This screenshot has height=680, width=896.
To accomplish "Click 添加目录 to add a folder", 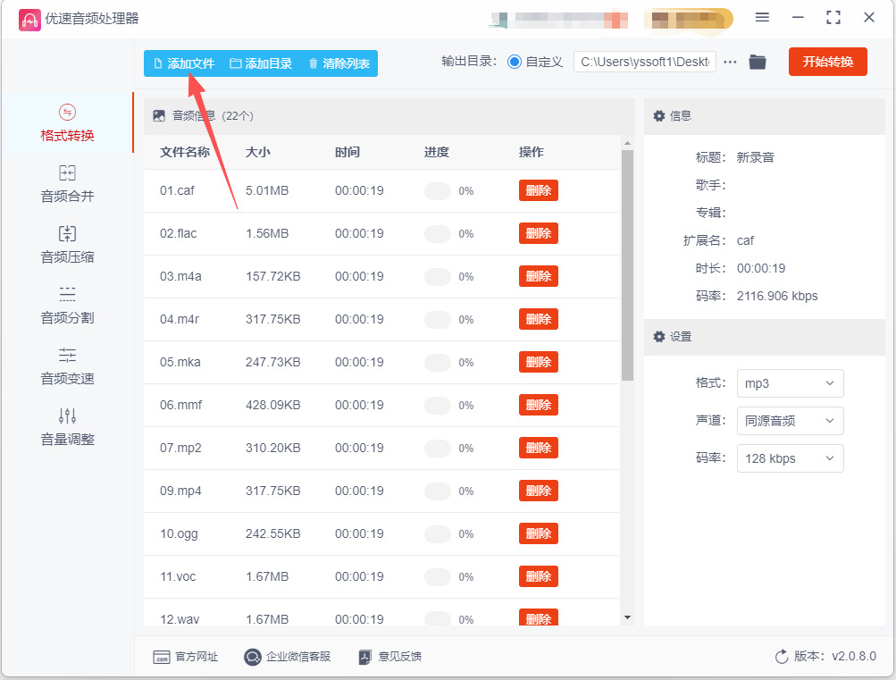I will coord(261,63).
